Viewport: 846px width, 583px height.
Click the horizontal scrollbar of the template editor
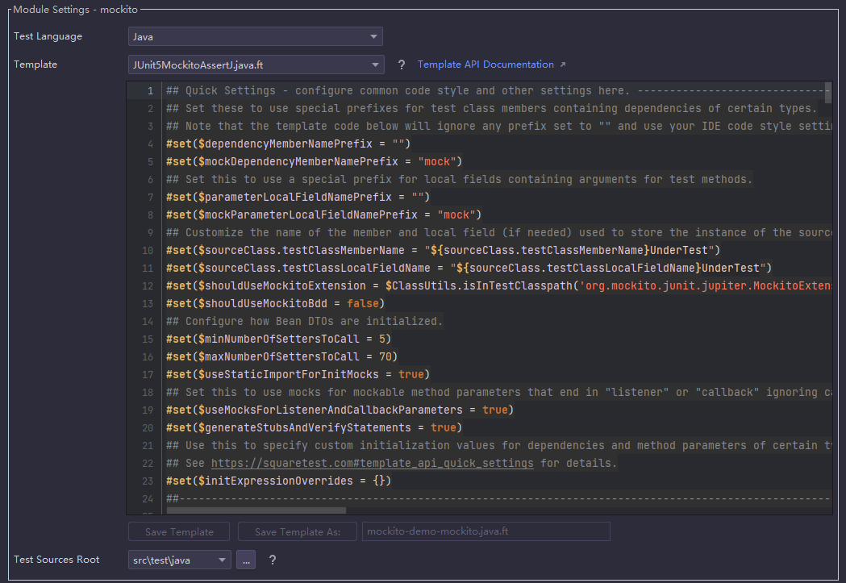click(x=256, y=510)
